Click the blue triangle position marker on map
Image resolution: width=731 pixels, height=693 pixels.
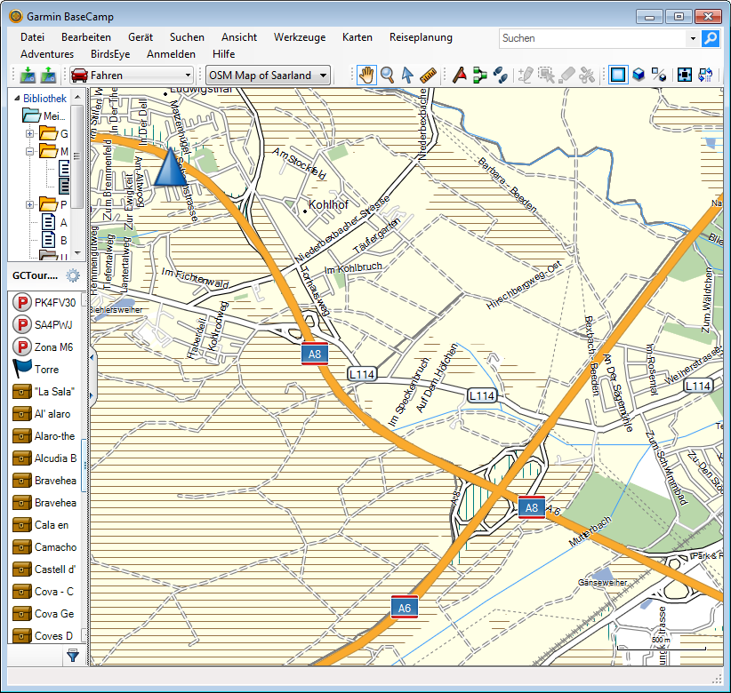(x=170, y=167)
